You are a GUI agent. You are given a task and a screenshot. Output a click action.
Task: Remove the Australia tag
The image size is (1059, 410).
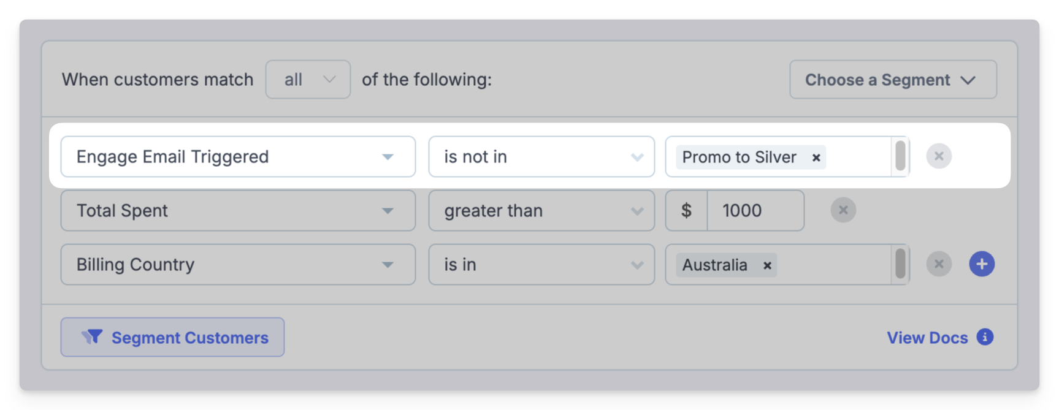pos(767,265)
